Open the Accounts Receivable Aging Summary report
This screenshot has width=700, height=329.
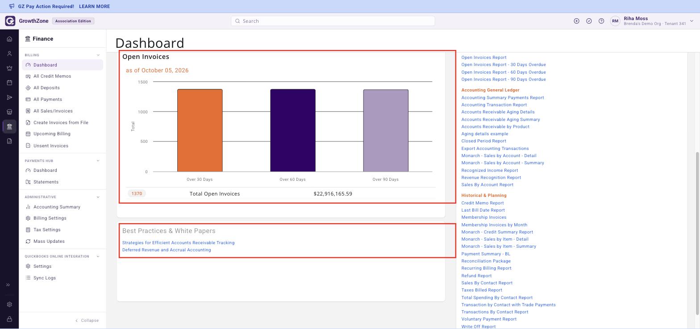[500, 120]
